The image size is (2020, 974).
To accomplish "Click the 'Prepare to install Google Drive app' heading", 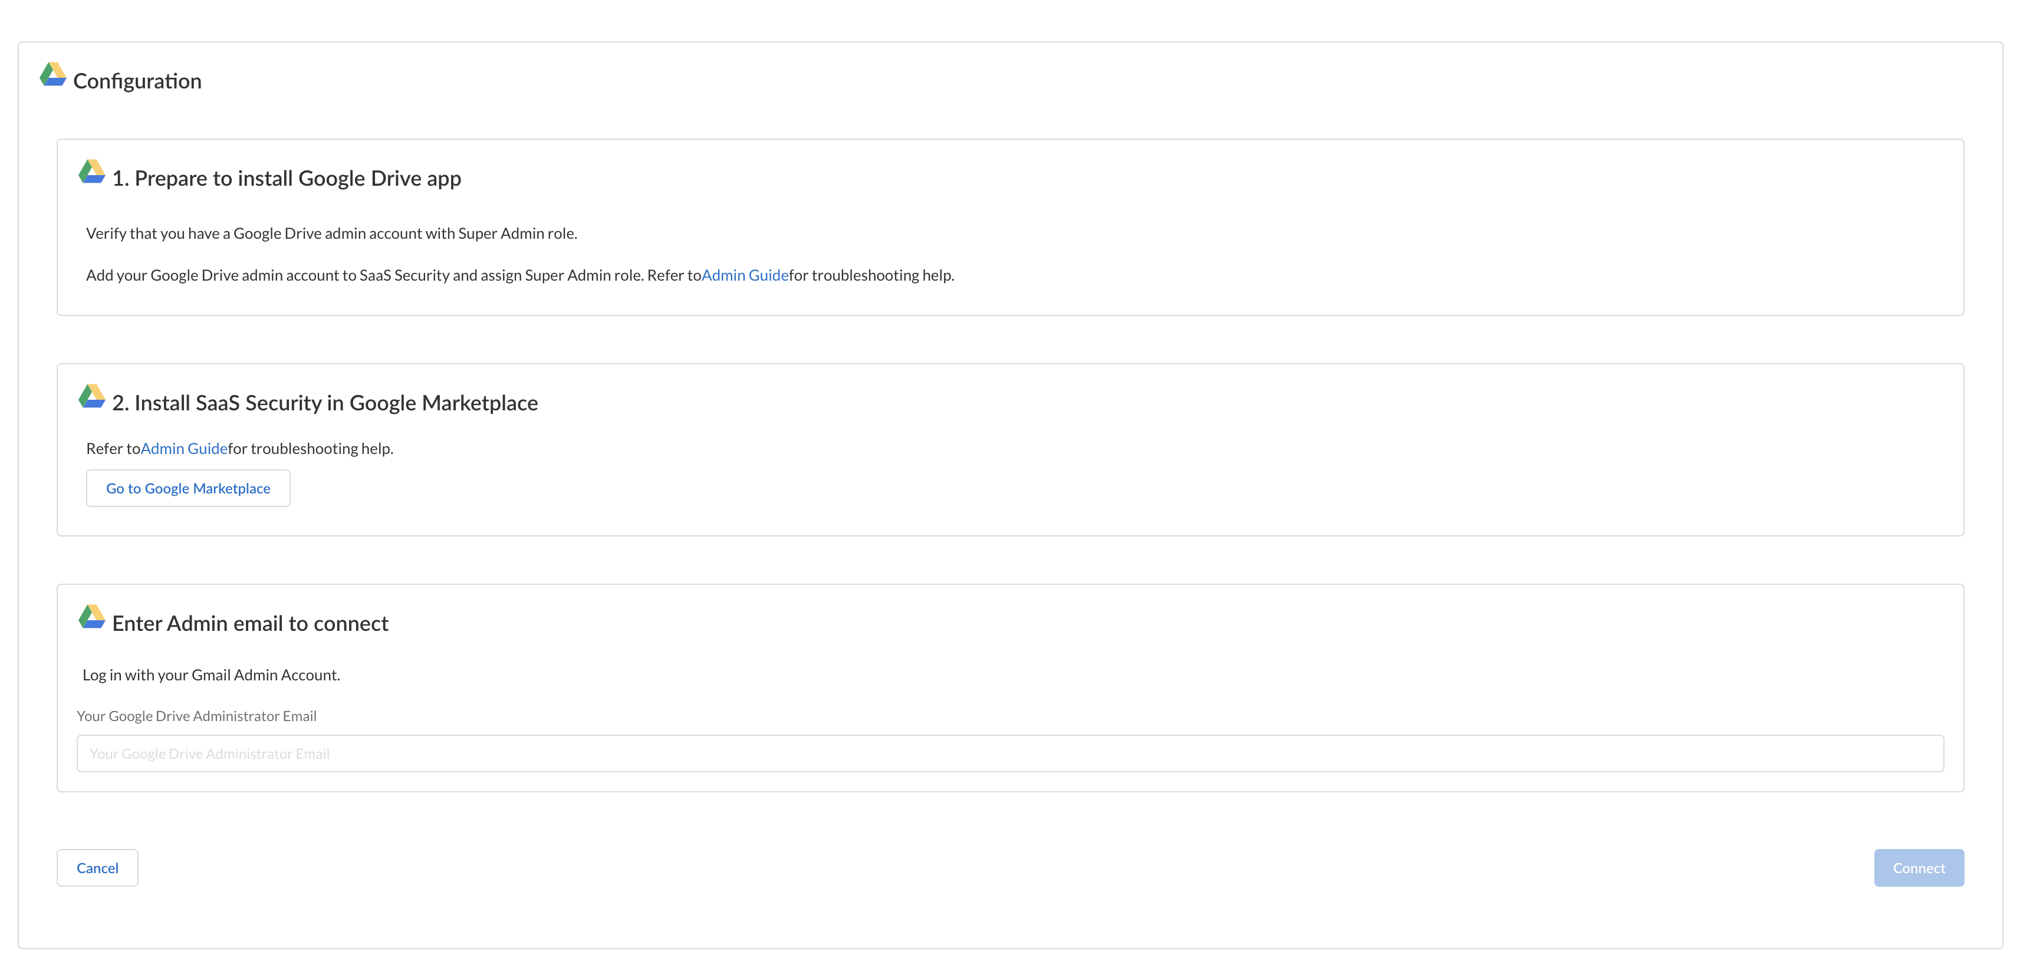I will click(x=286, y=179).
